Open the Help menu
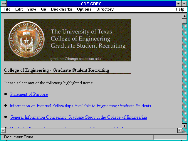This screenshot has width=188, height=141. [x=180, y=9]
